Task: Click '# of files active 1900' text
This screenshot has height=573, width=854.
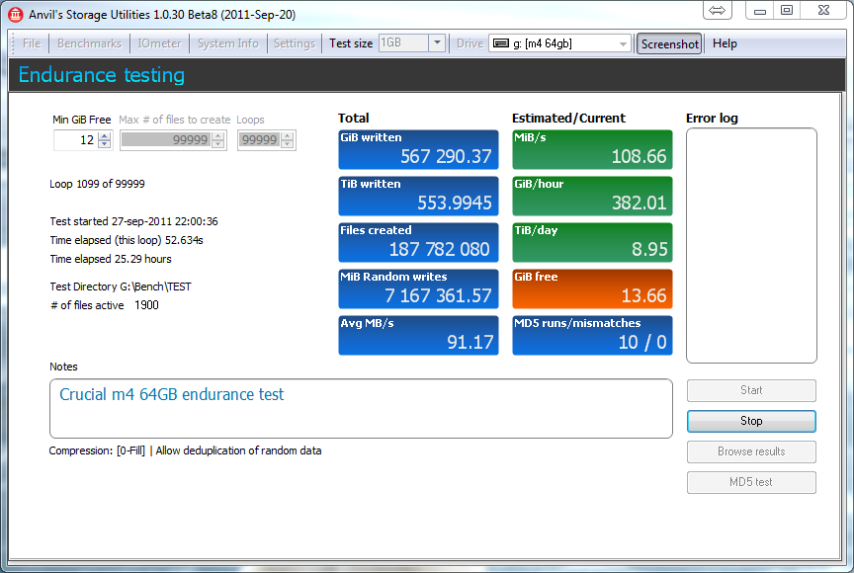Action: tap(105, 305)
